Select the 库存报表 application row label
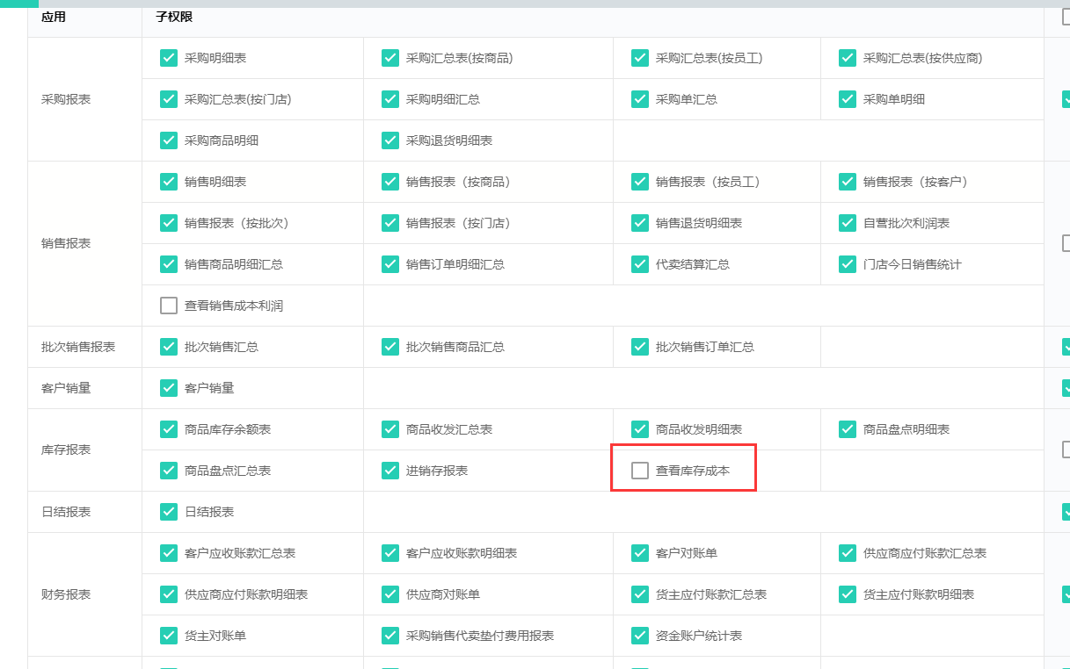Viewport: 1070px width, 669px height. tap(66, 450)
